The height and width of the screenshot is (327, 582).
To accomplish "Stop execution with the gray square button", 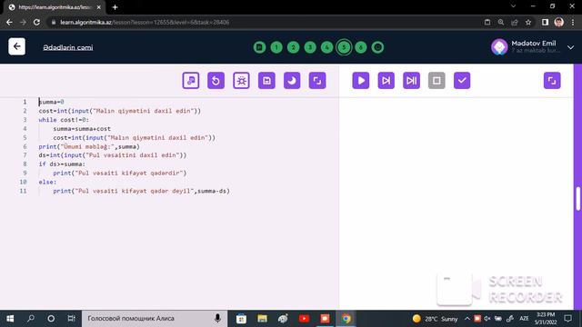I will [x=436, y=81].
